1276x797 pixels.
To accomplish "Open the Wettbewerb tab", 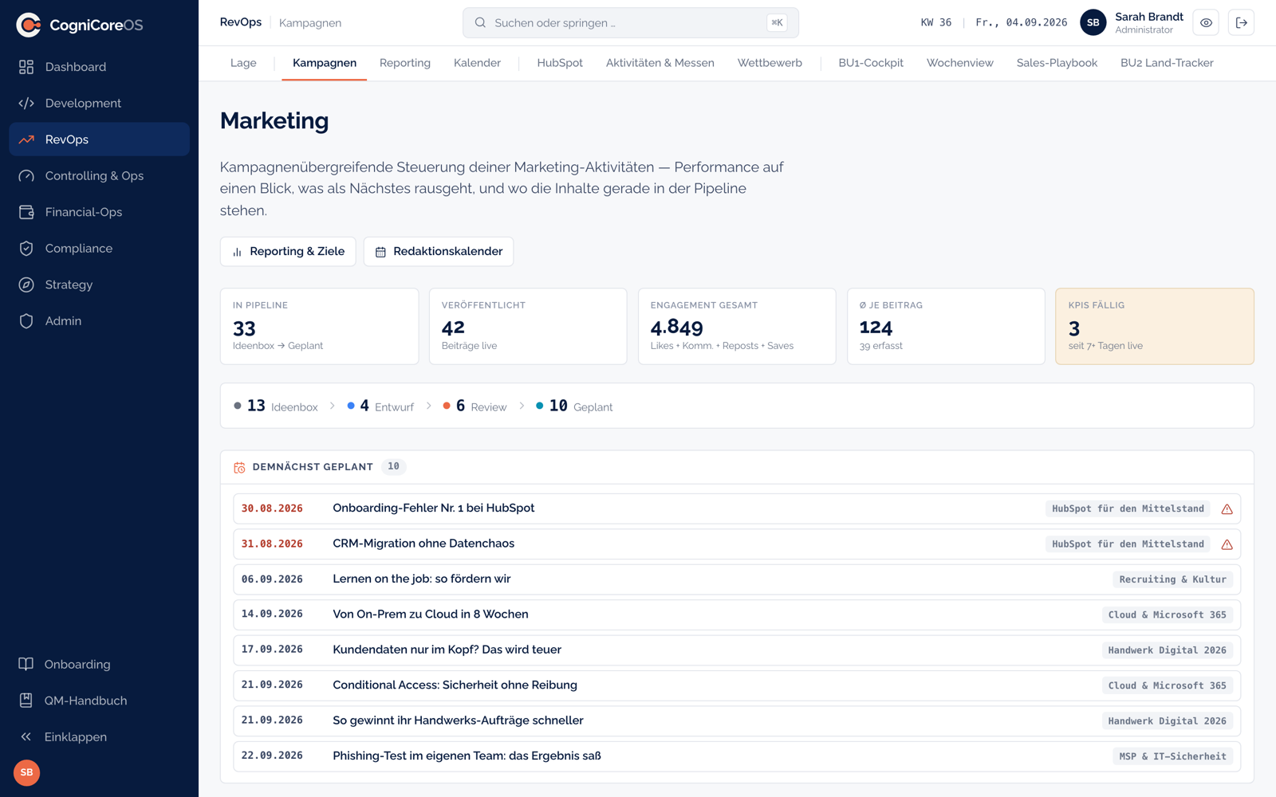I will point(770,63).
